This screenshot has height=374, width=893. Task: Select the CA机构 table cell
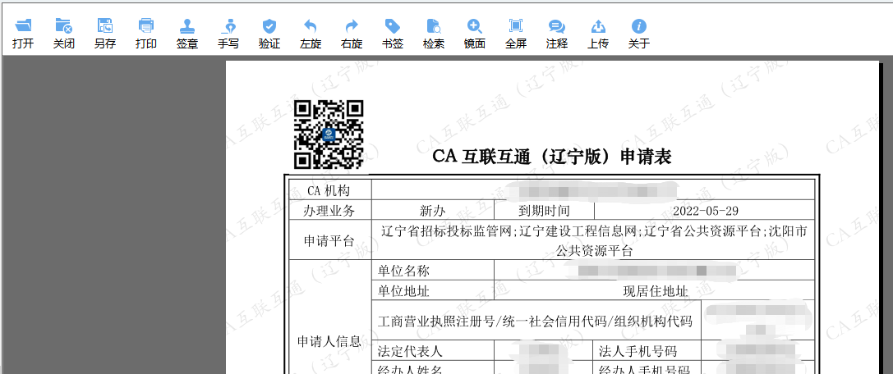[329, 189]
